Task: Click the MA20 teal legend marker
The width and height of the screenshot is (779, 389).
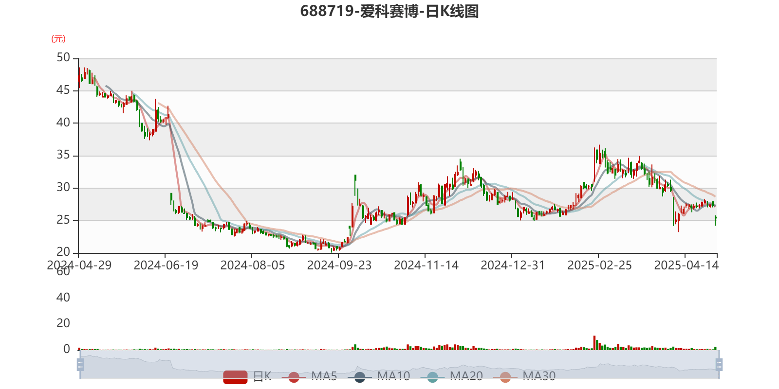Action: coord(432,377)
